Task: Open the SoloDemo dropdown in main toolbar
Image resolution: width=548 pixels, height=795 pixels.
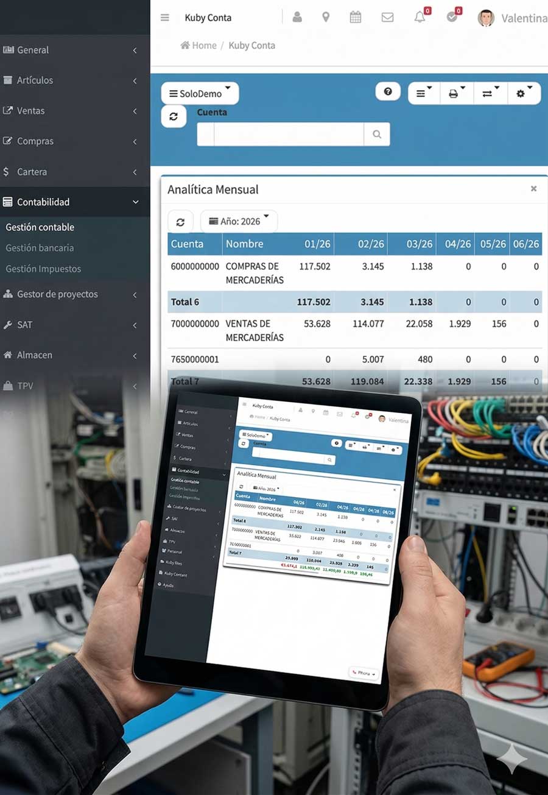Action: (200, 93)
